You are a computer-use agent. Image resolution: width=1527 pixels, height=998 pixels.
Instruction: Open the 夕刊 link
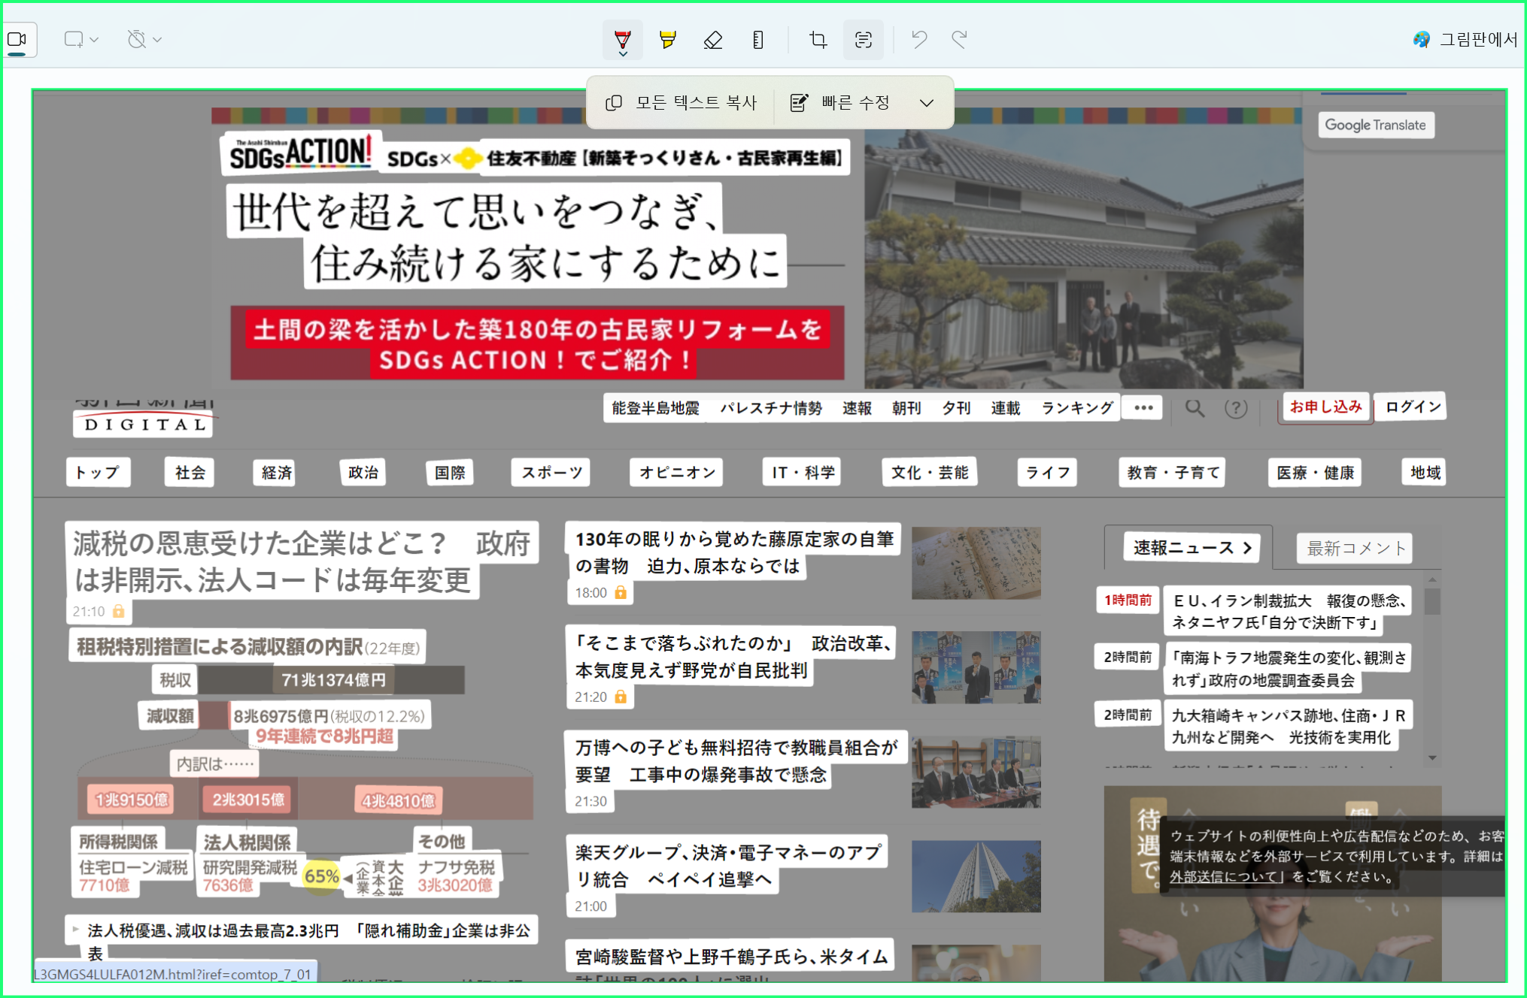(x=956, y=408)
